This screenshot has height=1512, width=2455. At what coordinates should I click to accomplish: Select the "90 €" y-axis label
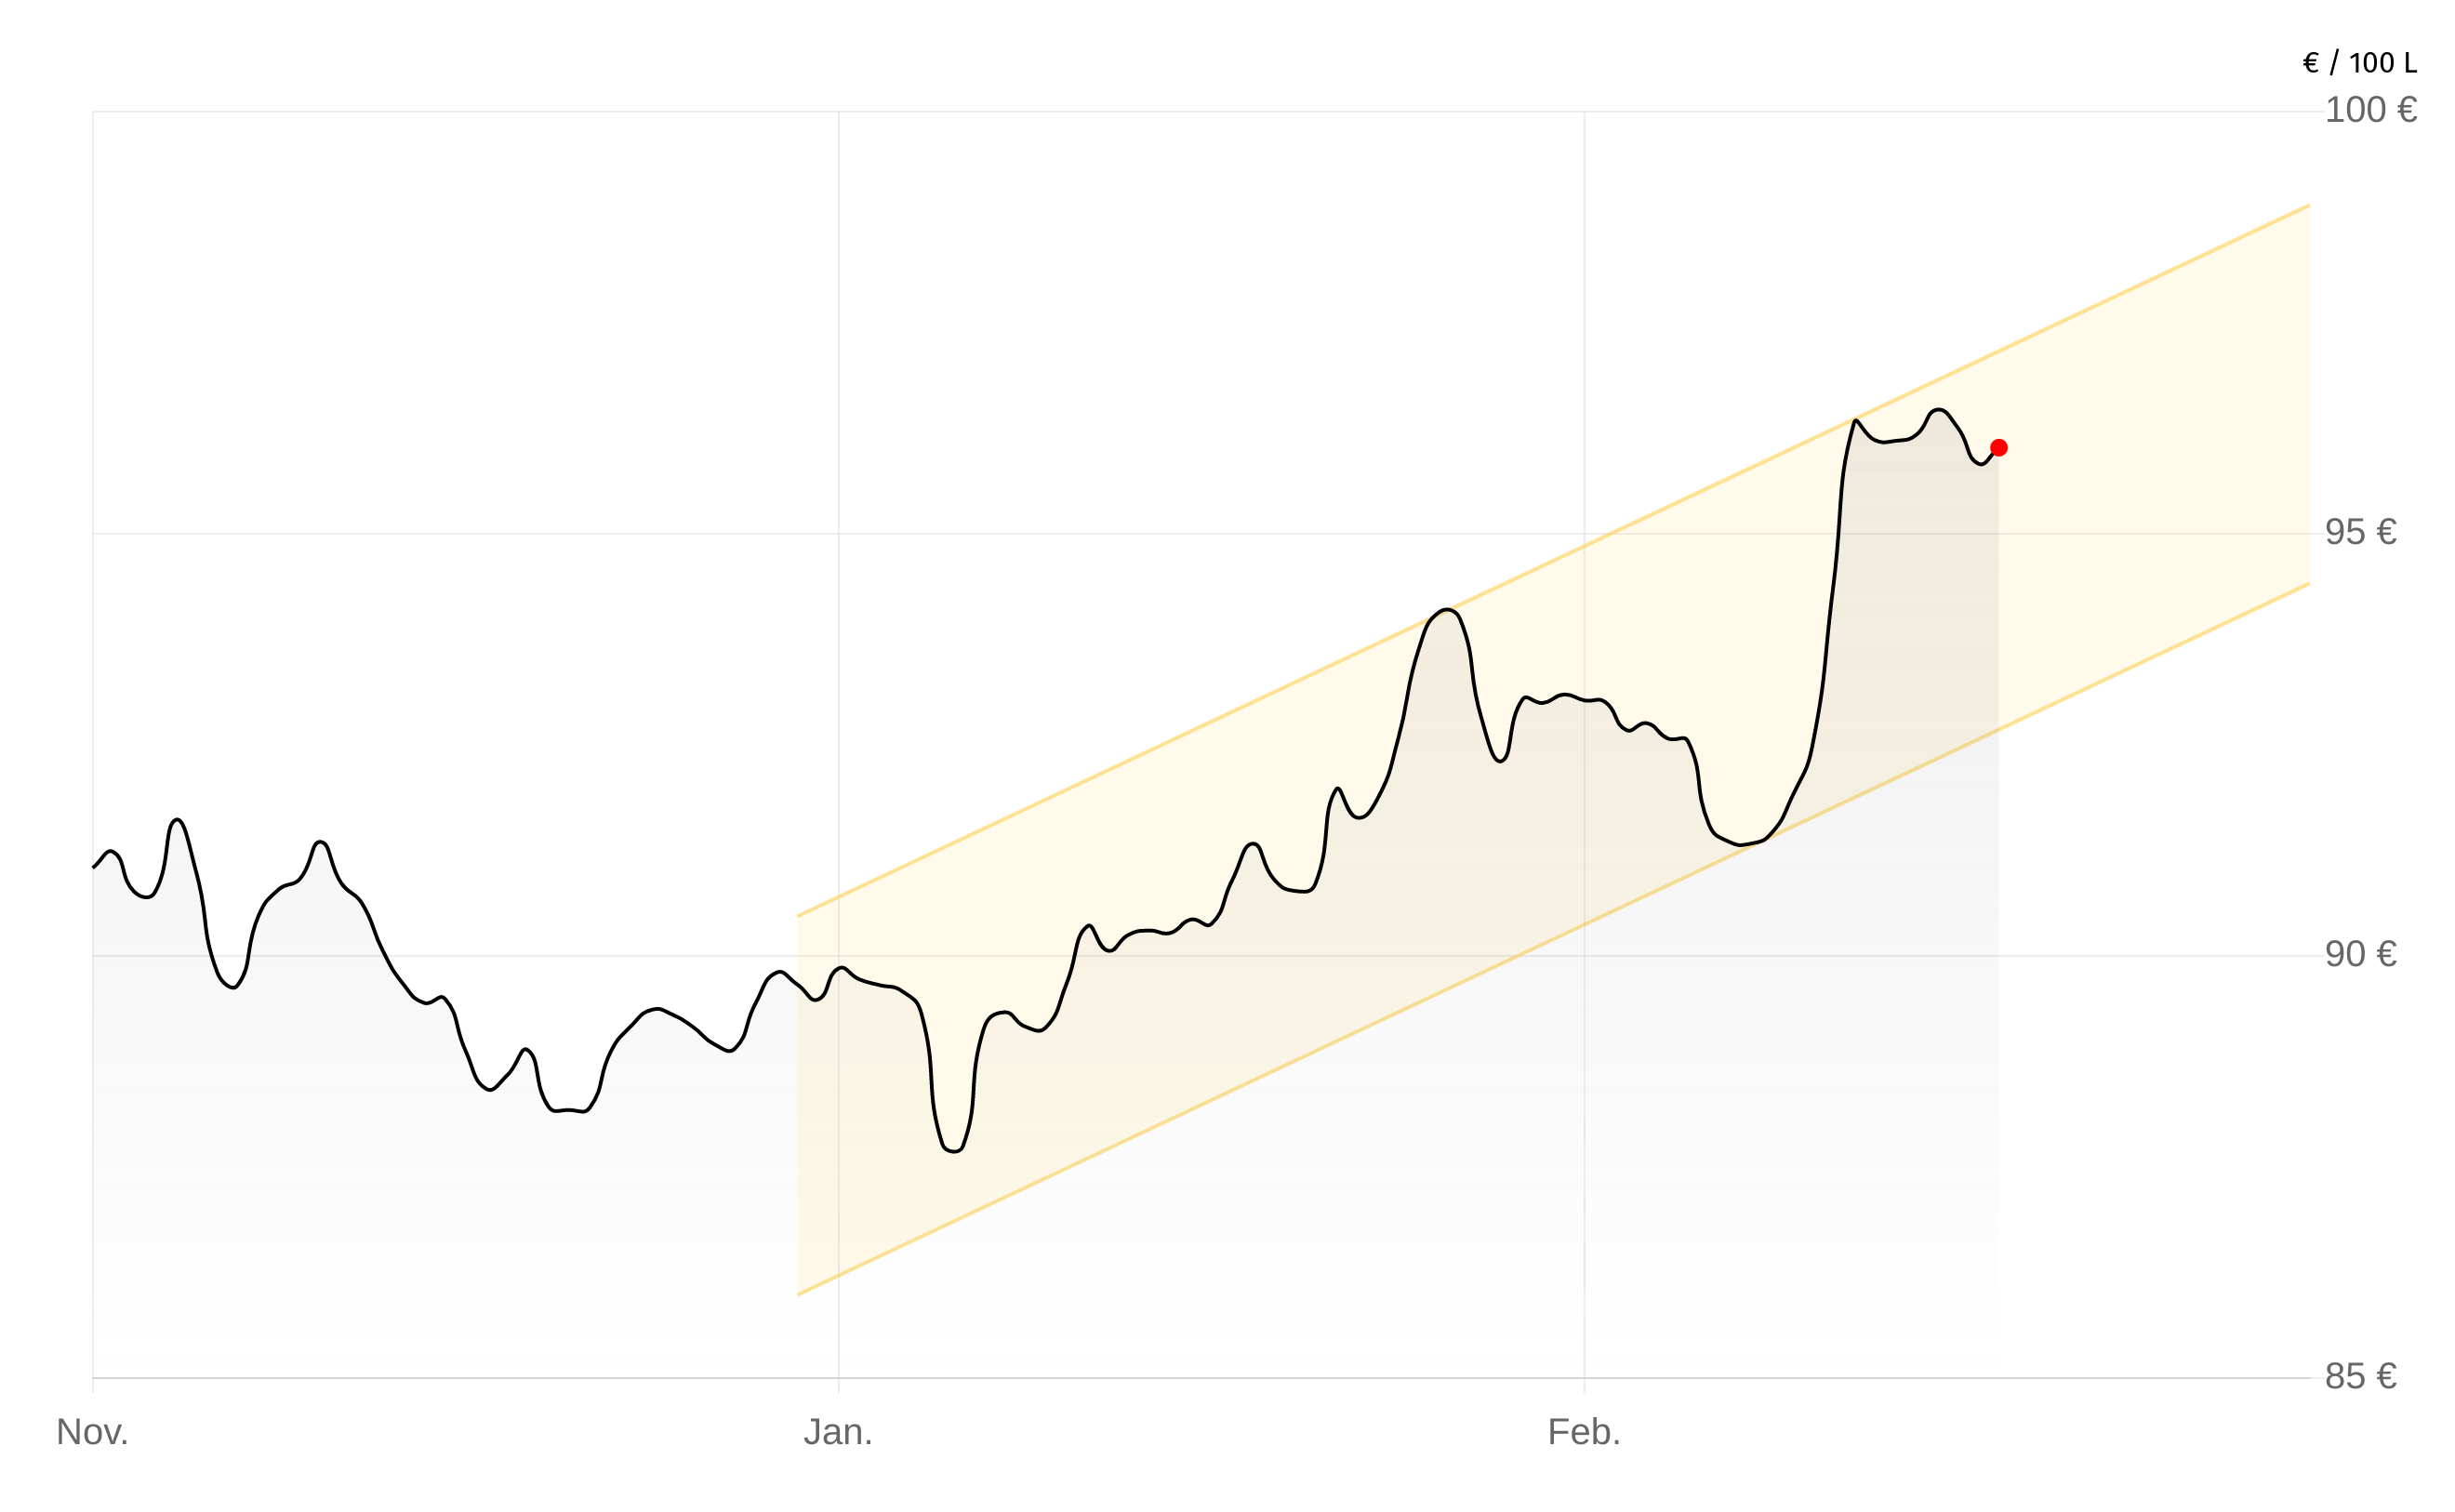2360,954
